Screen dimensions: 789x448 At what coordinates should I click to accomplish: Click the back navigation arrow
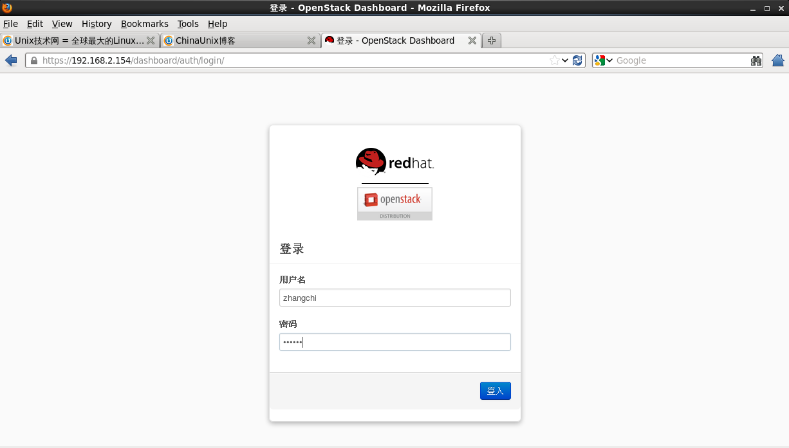pyautogui.click(x=10, y=60)
